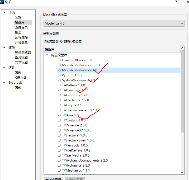The width and height of the screenshot is (189, 180).
Task: Click the library list vertical scrollbar thumb
Action: pyautogui.click(x=182, y=91)
